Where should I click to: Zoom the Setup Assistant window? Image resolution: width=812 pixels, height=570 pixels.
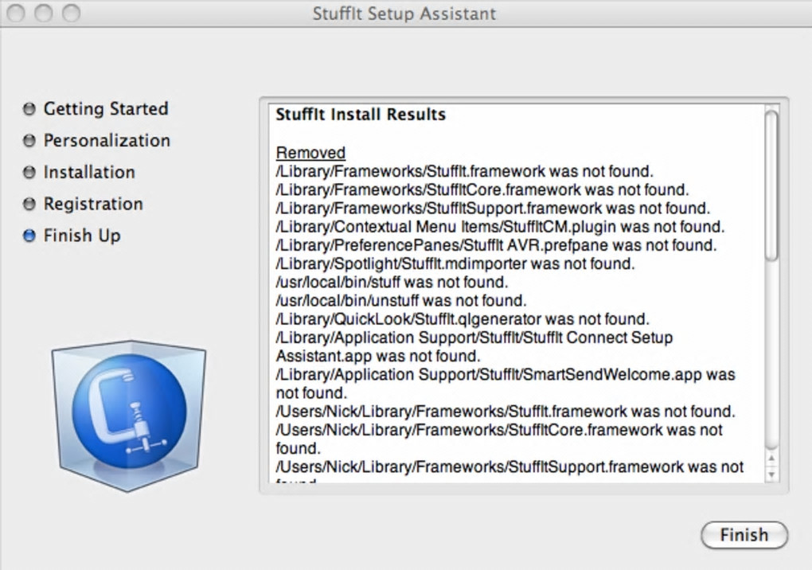(71, 14)
